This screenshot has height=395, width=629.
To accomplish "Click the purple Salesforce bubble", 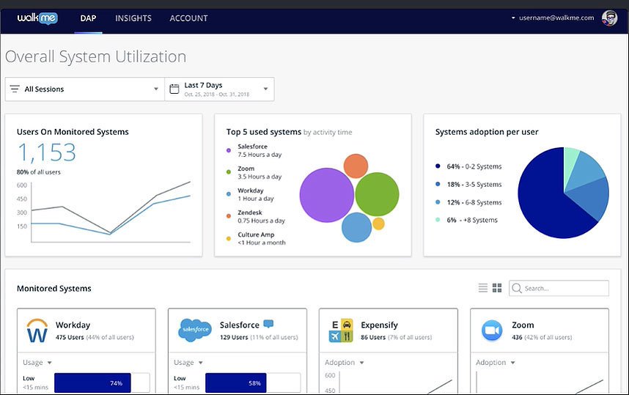I will 326,195.
